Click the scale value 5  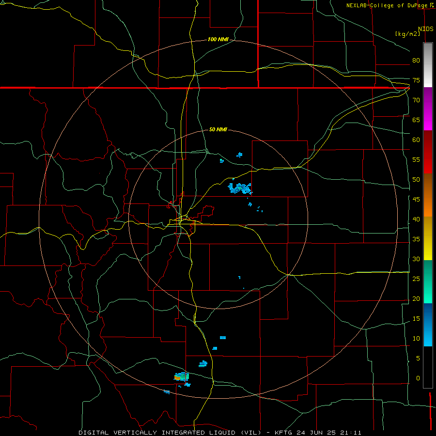[418, 358]
